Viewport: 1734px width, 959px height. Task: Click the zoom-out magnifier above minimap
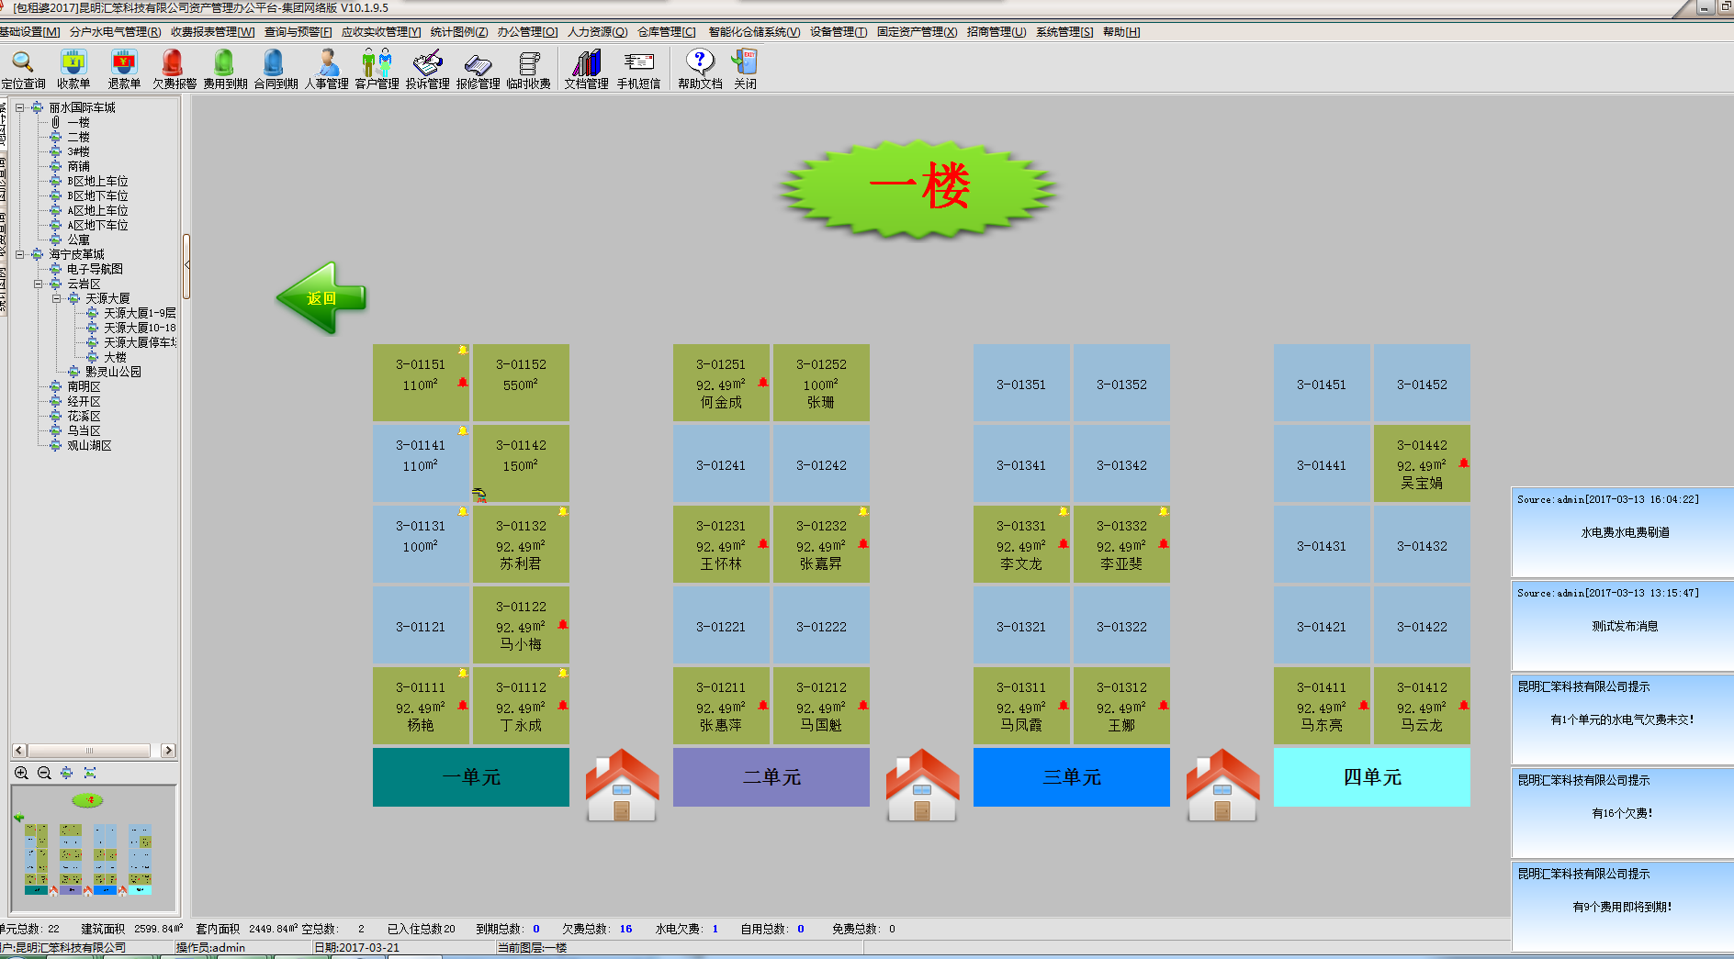point(44,773)
